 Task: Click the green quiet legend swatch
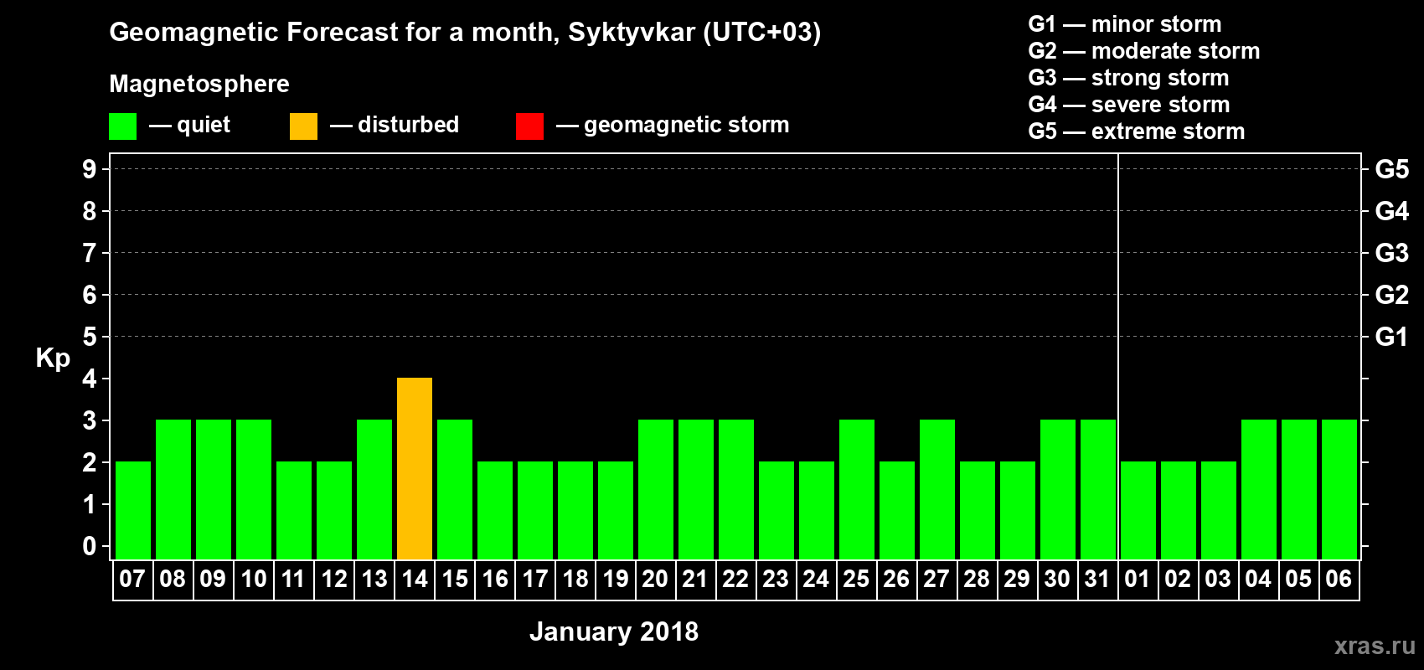[122, 126]
